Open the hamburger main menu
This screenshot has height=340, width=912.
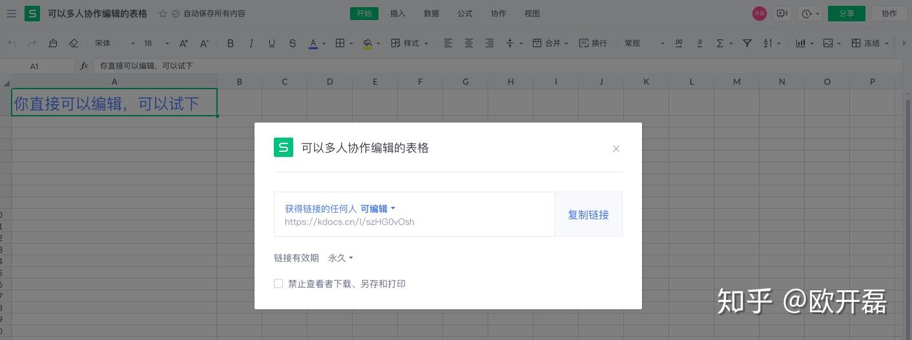[11, 14]
